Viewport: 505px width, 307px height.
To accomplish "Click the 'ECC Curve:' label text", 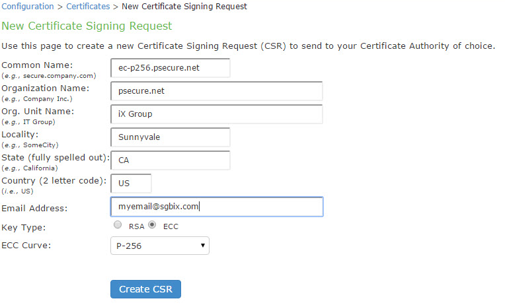I will [26, 246].
